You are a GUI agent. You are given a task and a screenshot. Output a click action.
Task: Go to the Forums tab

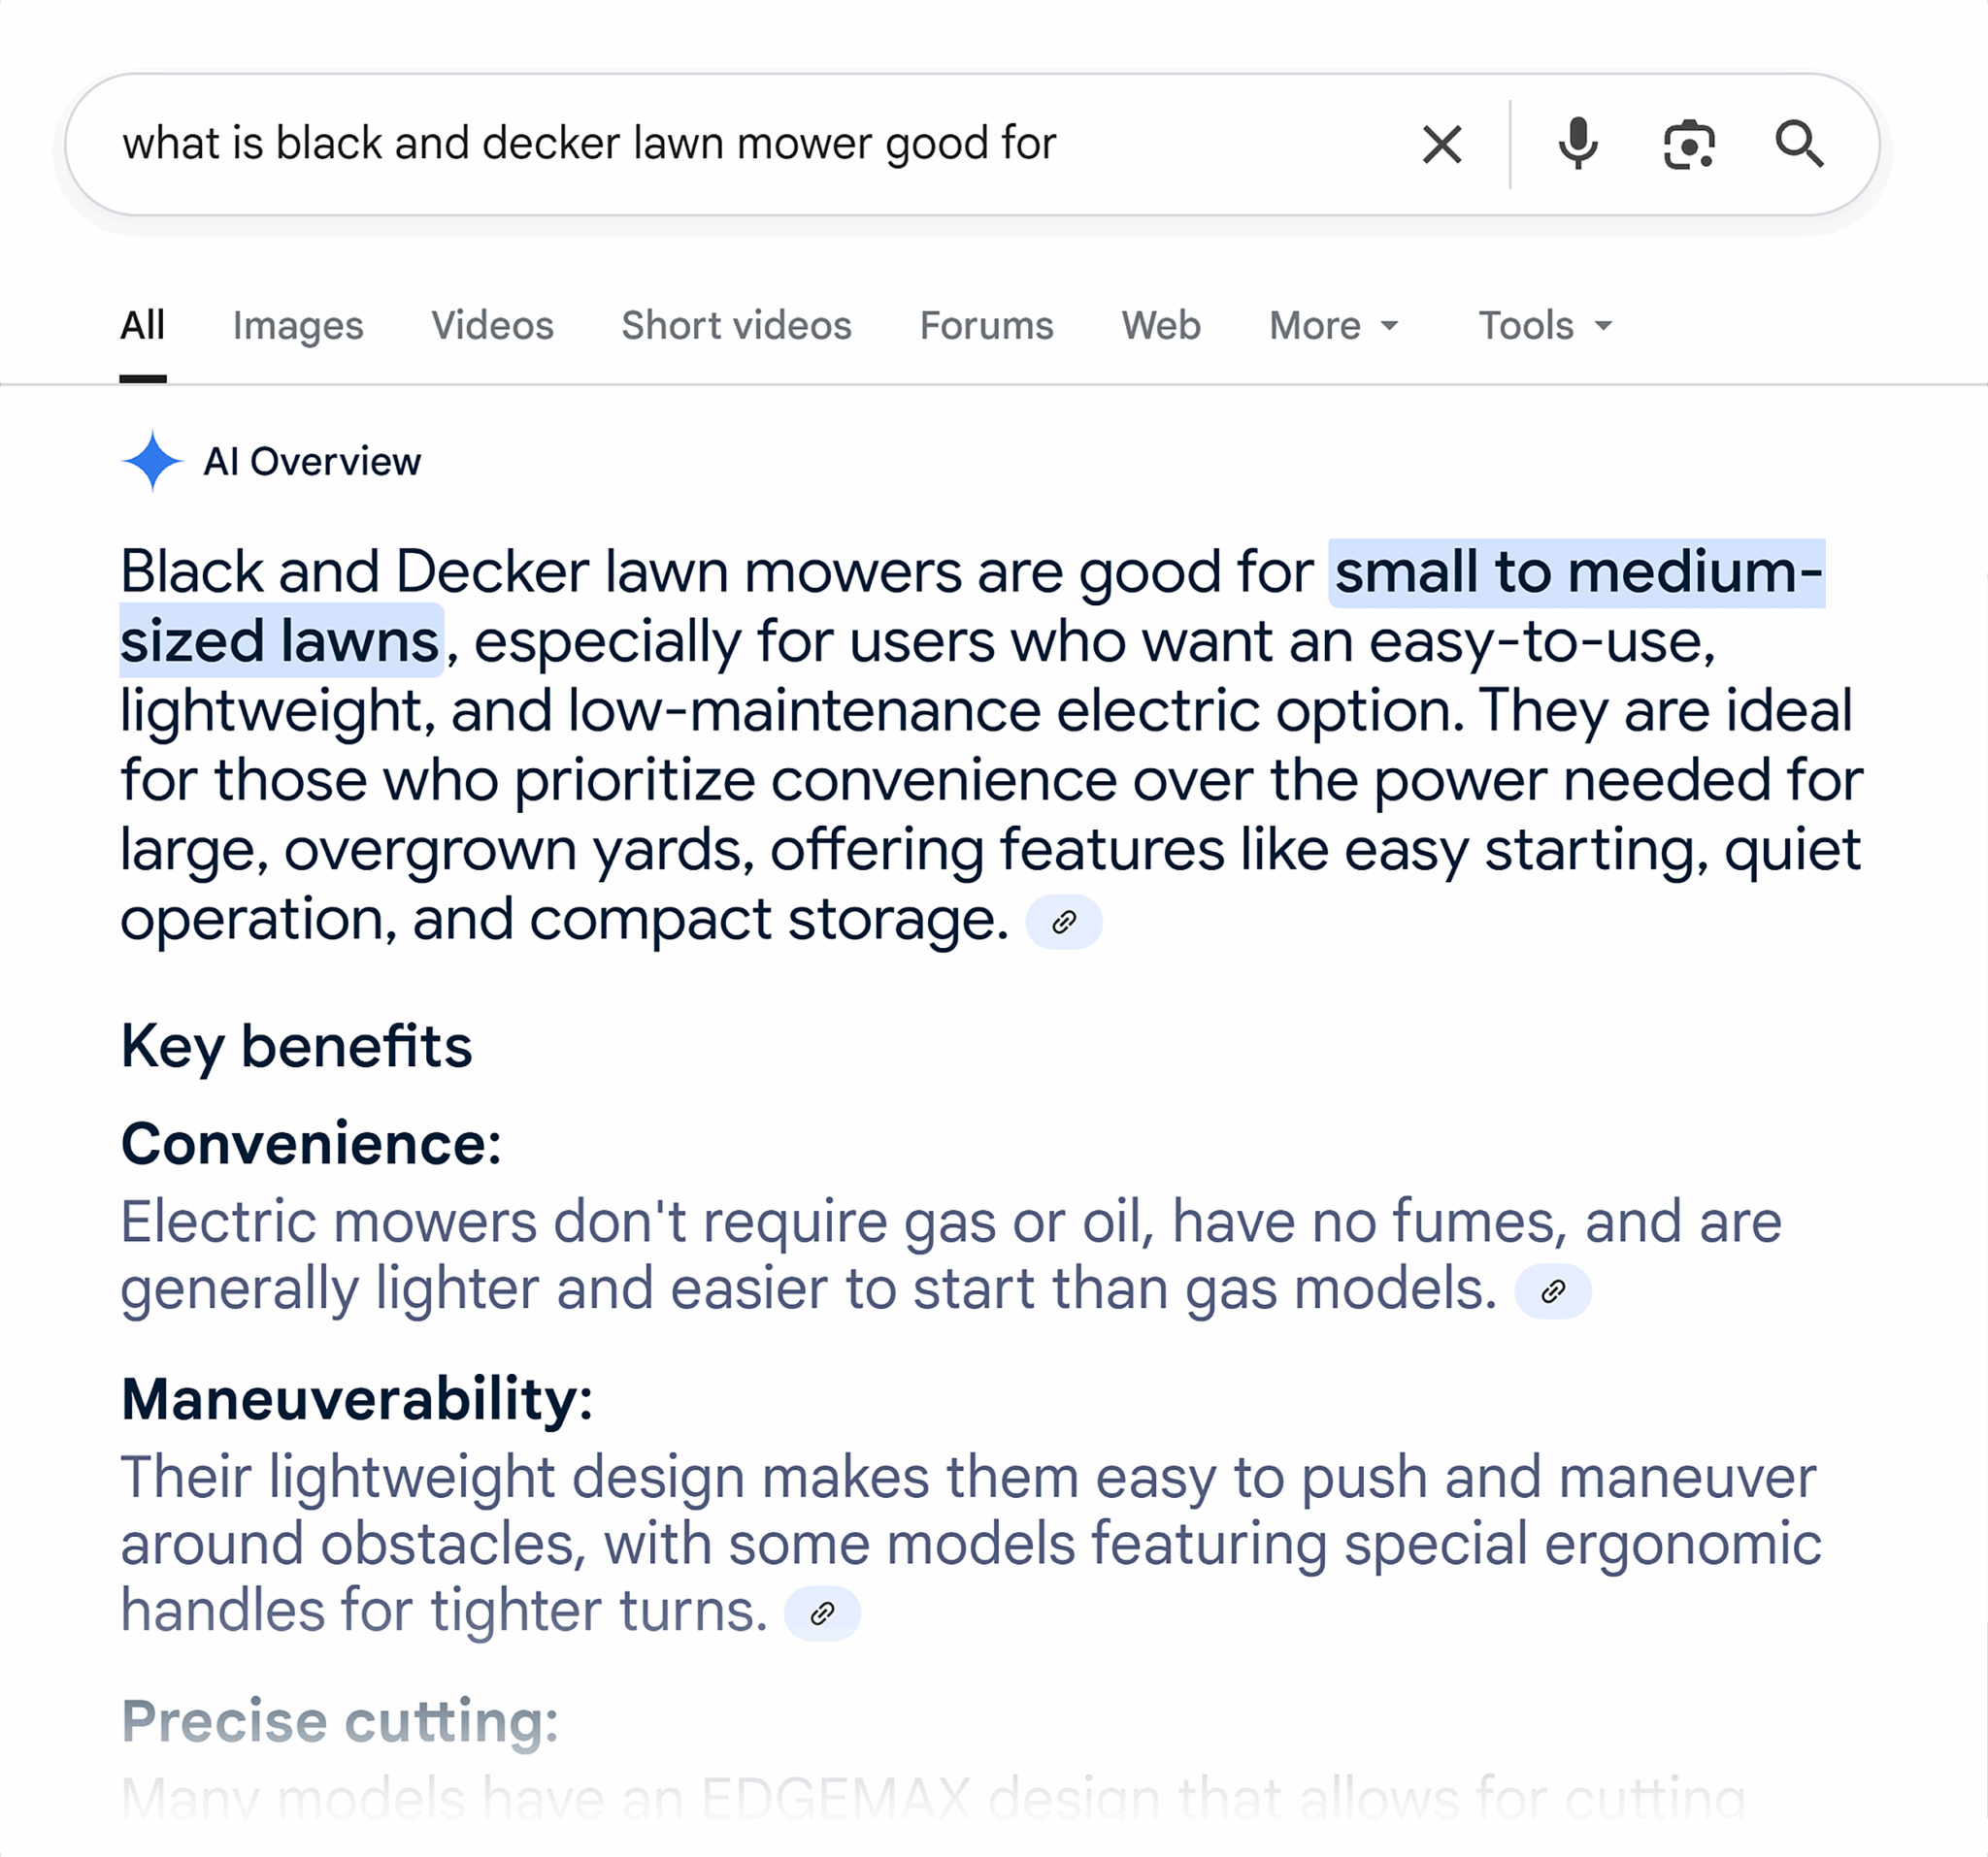coord(986,326)
